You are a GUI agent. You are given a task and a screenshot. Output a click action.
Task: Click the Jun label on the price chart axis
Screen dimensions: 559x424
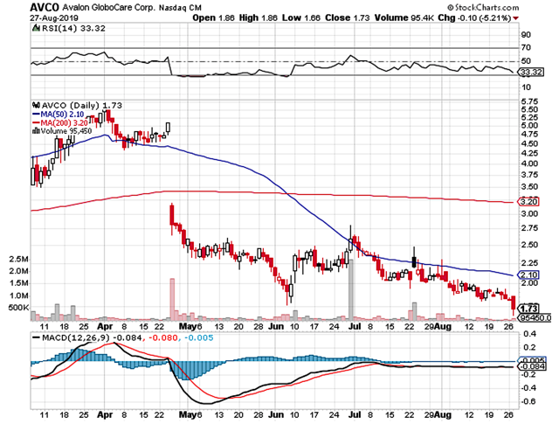click(276, 327)
